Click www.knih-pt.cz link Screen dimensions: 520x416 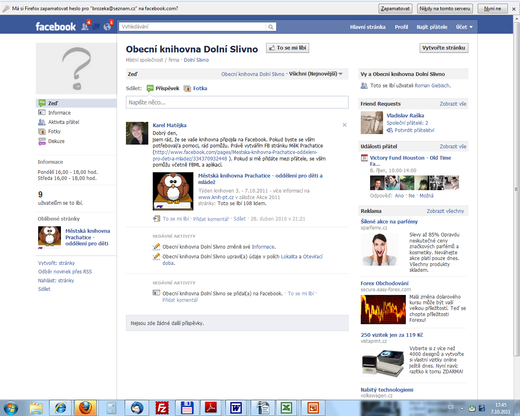pos(216,197)
